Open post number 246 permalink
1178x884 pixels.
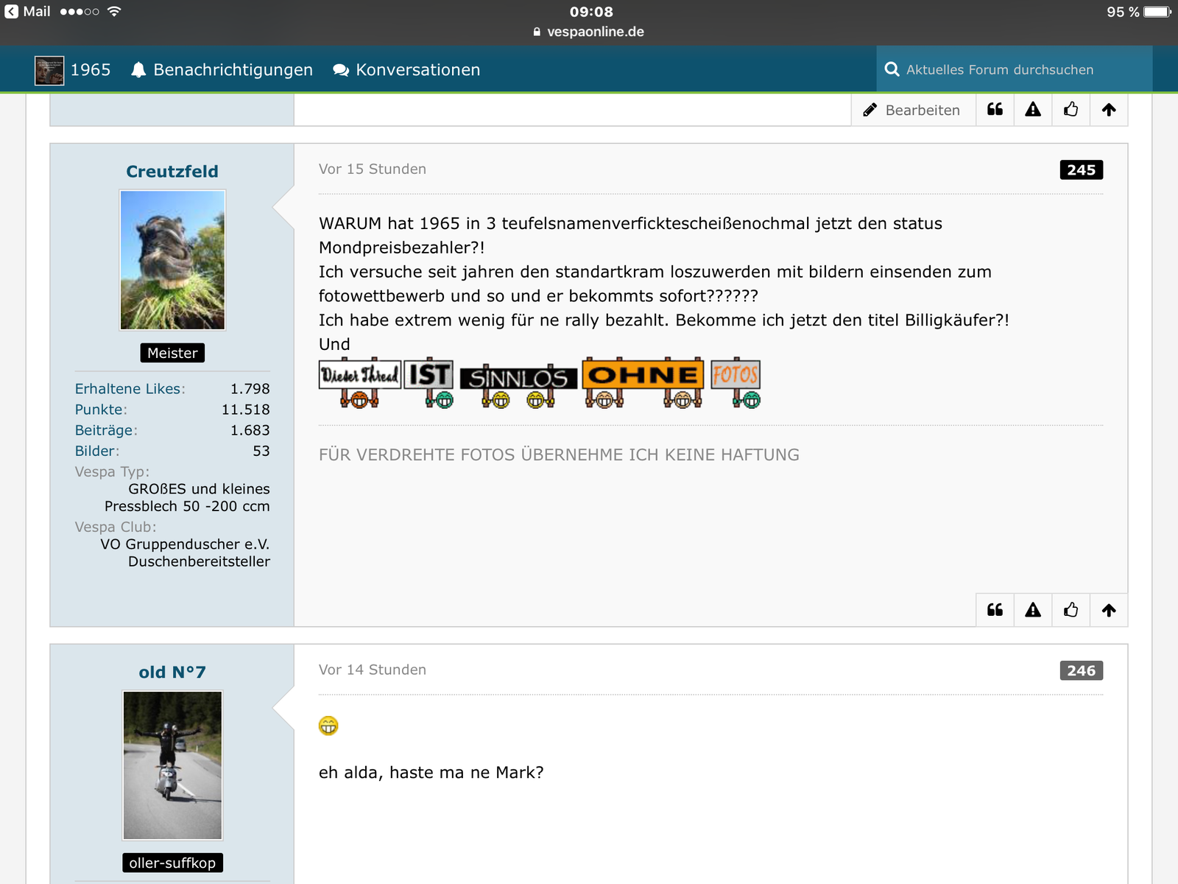click(1081, 670)
